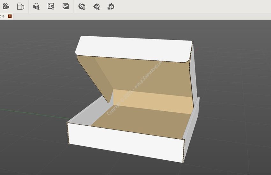Image resolution: width=271 pixels, height=175 pixels.
Task: Click the white top flap of lid
Action: [134, 48]
